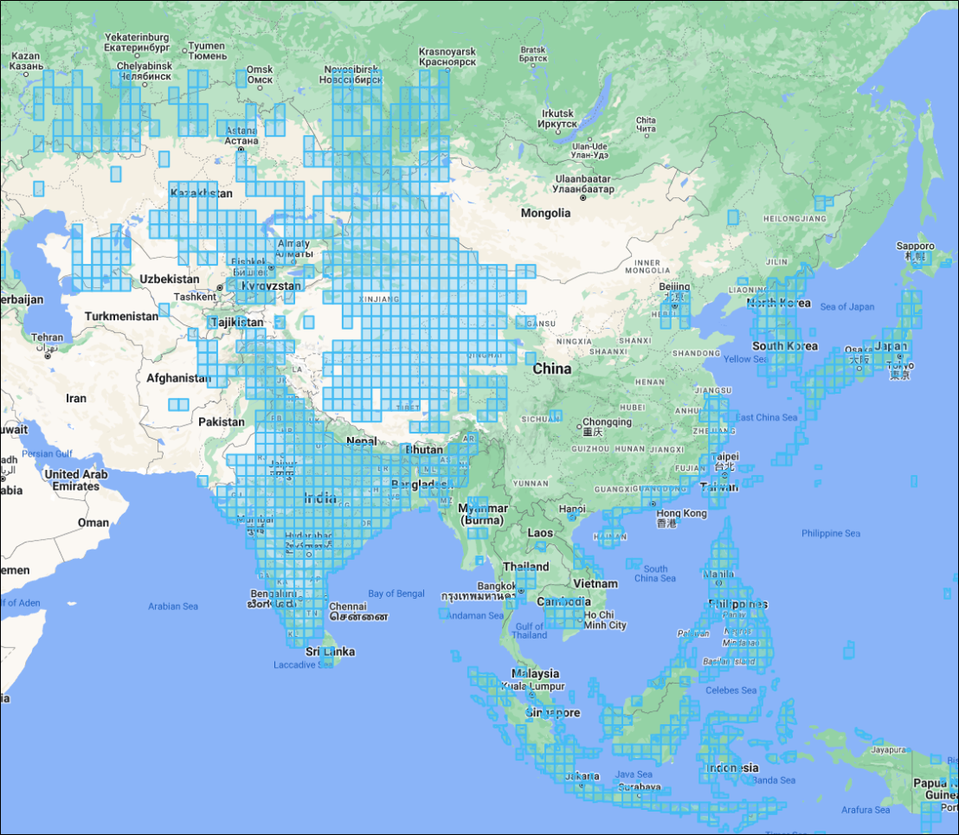Click the Iran country label

[x=76, y=398]
